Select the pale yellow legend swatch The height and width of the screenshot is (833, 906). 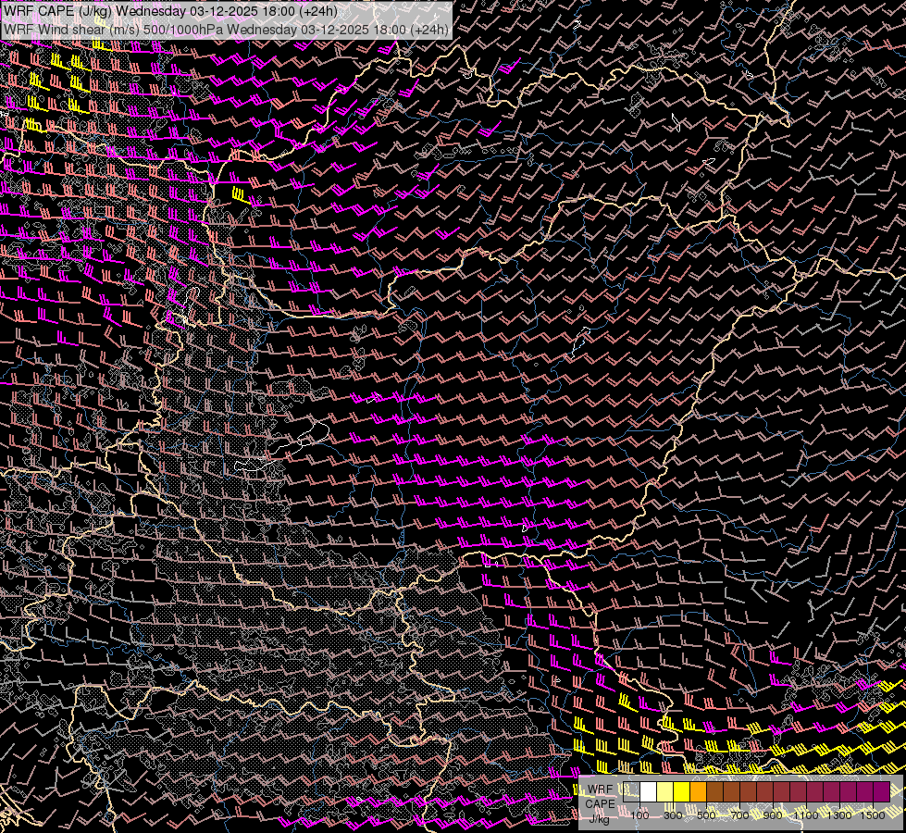tap(665, 791)
